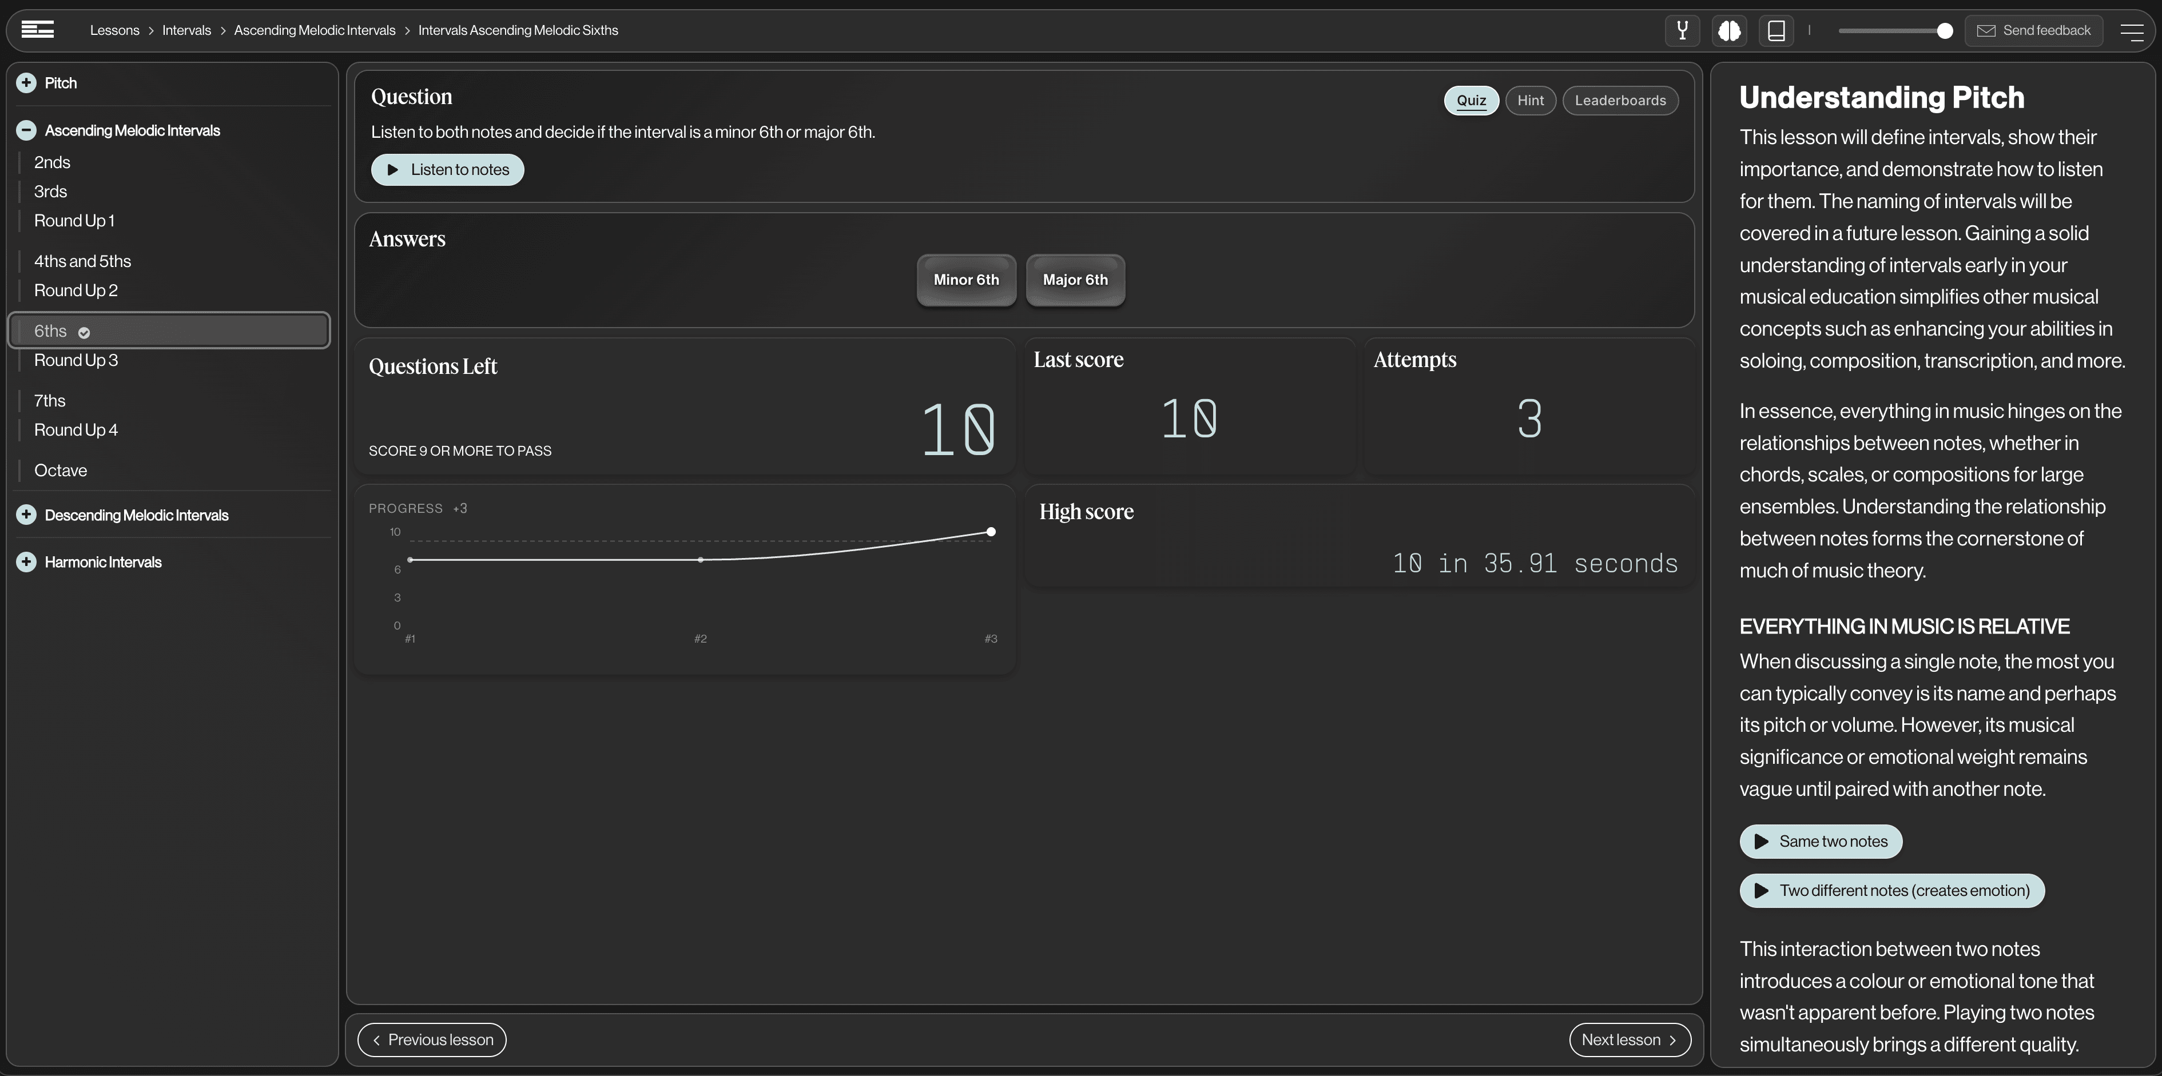The image size is (2162, 1076).
Task: Click the brain icon in top bar
Action: tap(1729, 30)
